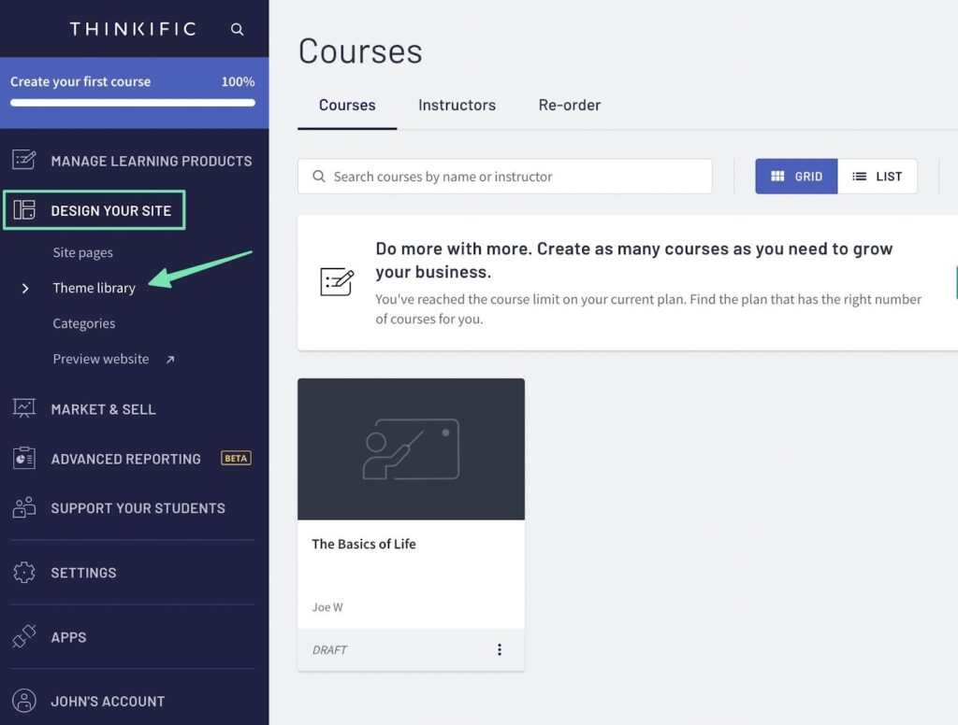This screenshot has width=958, height=725.
Task: Click the Market & Sell chart icon
Action: pos(24,408)
